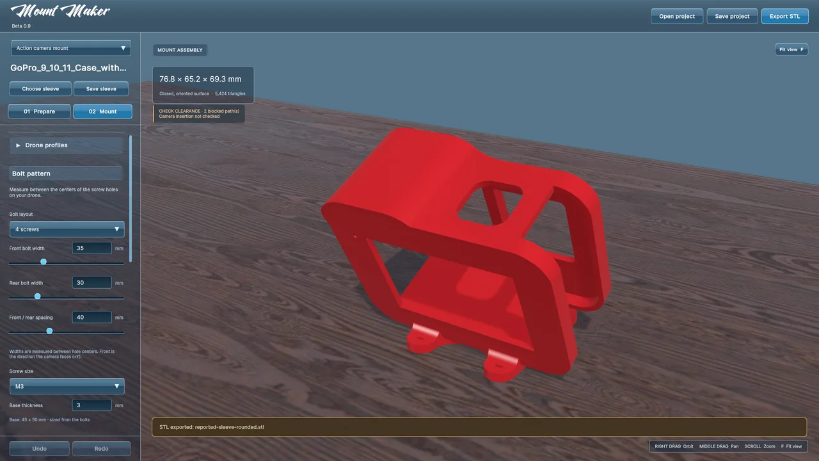Click the Choose sleeve button
This screenshot has width=819, height=461.
pos(40,89)
